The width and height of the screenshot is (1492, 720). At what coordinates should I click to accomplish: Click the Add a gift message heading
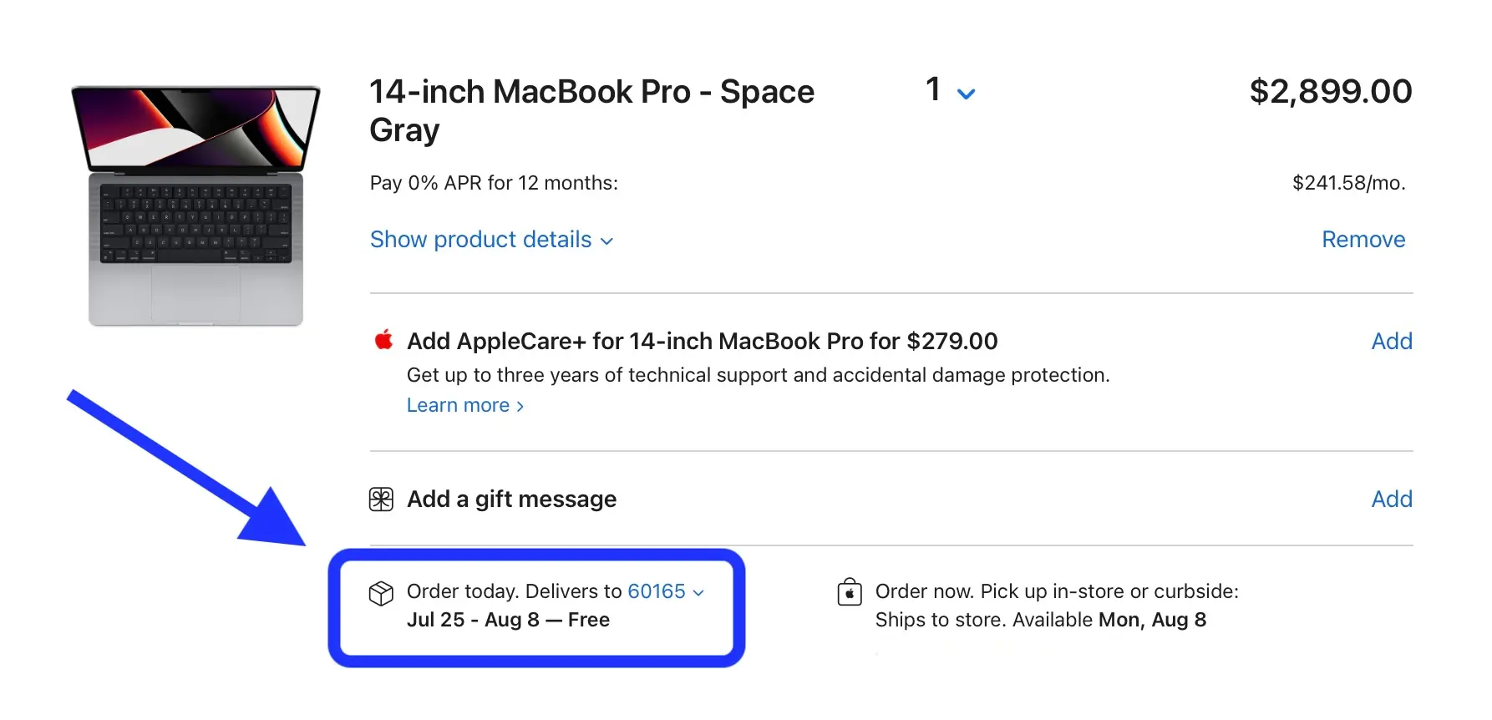pyautogui.click(x=511, y=499)
